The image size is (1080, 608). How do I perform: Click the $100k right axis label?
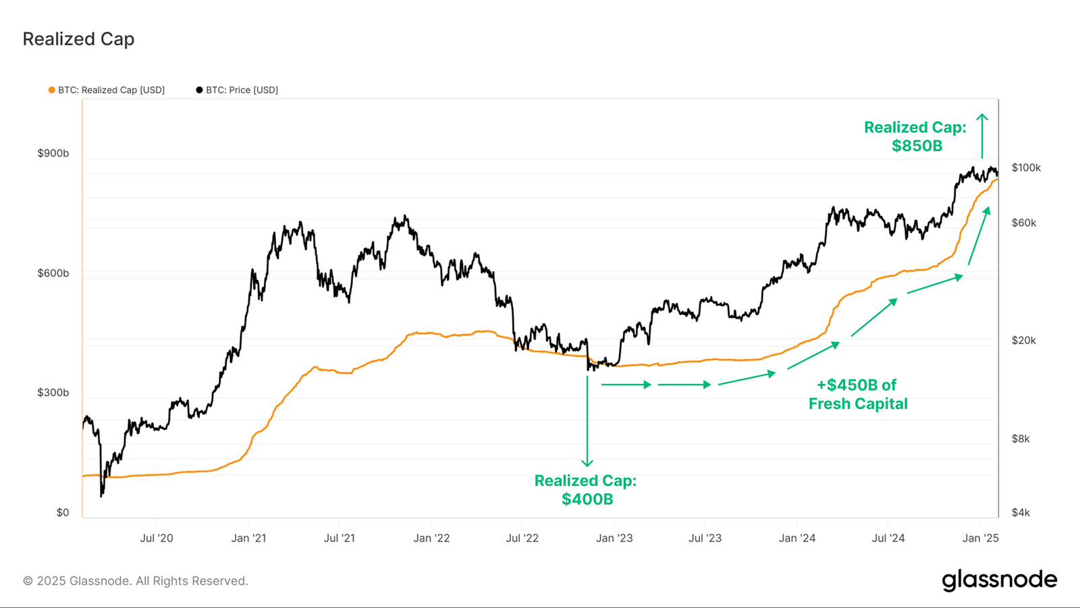[1026, 167]
